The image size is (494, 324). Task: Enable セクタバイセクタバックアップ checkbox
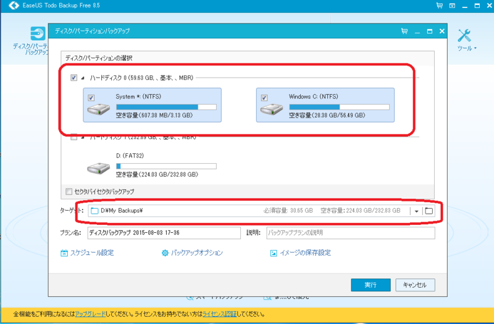click(69, 192)
